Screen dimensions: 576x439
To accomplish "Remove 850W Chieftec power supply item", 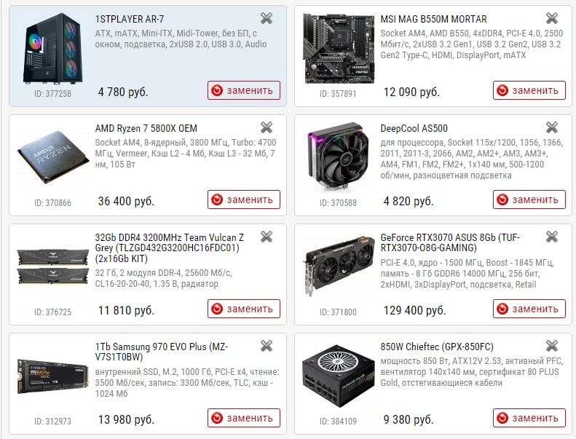I will (552, 346).
